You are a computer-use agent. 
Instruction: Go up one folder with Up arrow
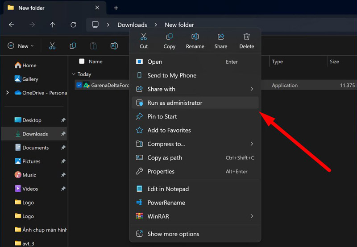click(x=53, y=25)
